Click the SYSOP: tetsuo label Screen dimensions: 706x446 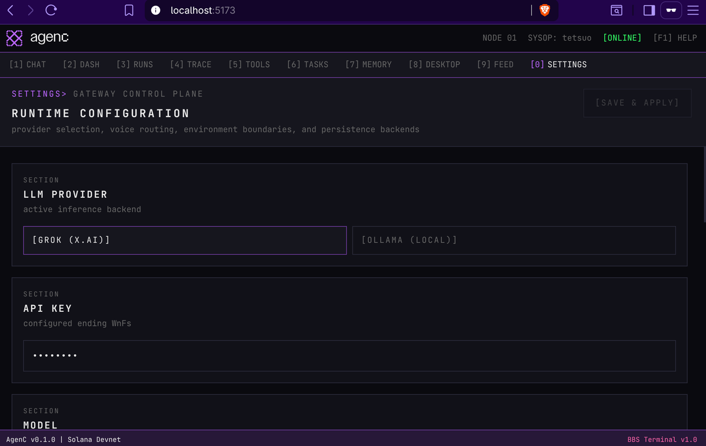coord(558,38)
